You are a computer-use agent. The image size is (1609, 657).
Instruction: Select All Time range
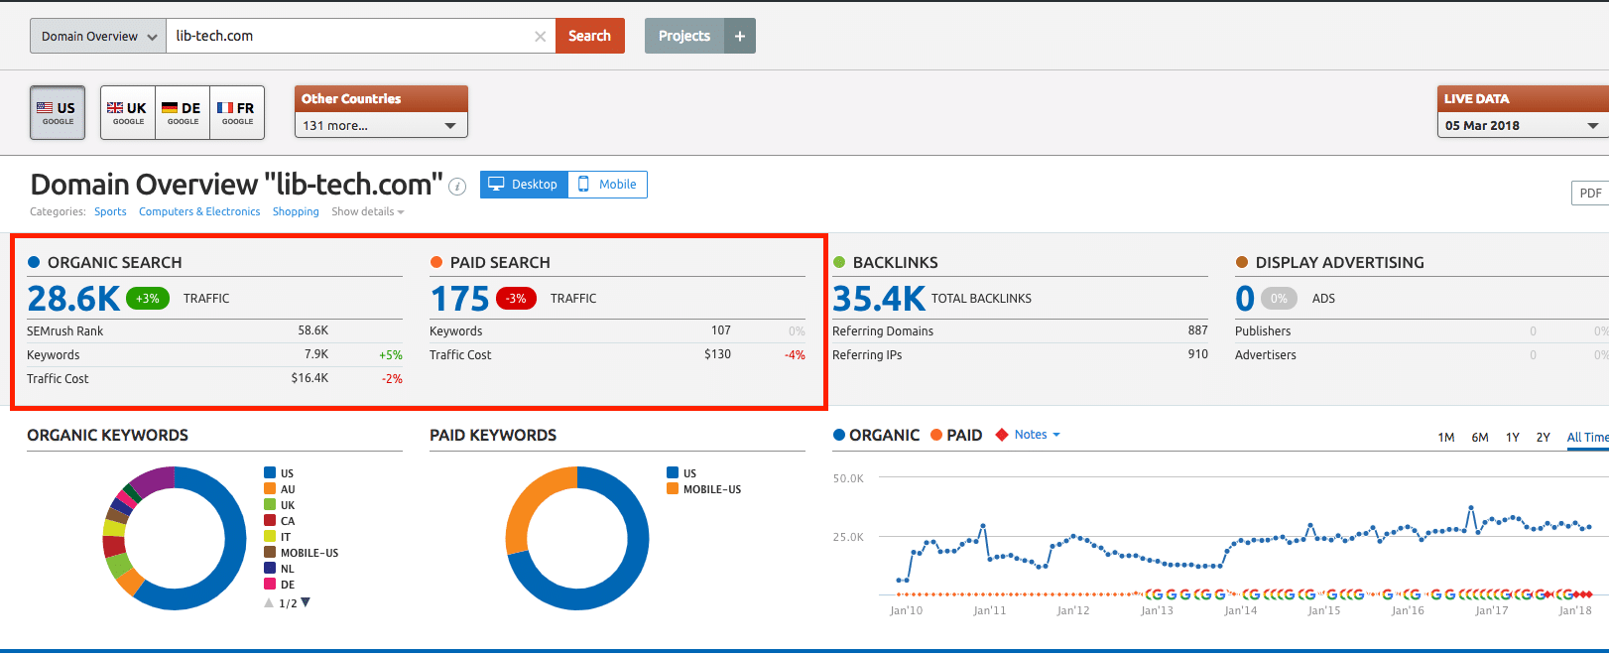tap(1587, 438)
